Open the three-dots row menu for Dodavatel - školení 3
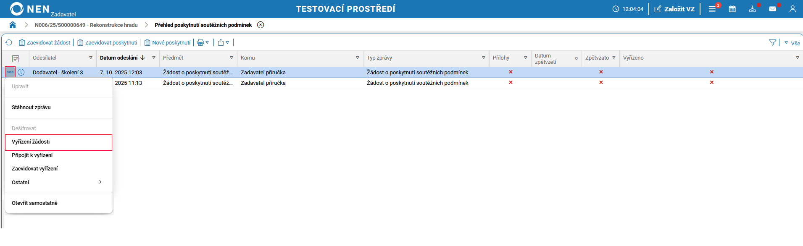Image resolution: width=803 pixels, height=246 pixels. pyautogui.click(x=10, y=72)
